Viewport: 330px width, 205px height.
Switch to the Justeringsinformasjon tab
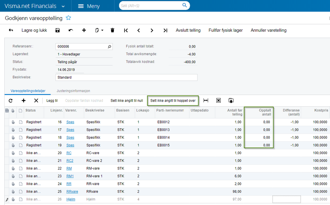pyautogui.click(x=73, y=91)
